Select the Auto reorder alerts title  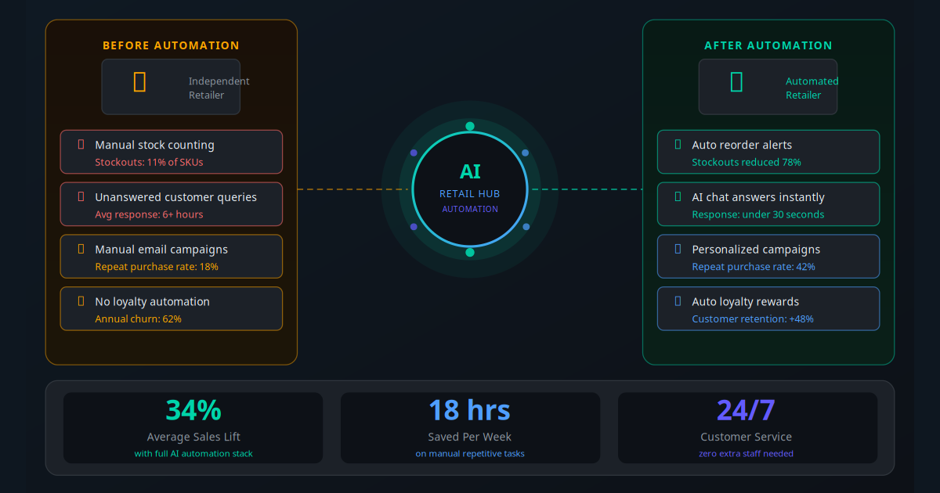point(742,145)
